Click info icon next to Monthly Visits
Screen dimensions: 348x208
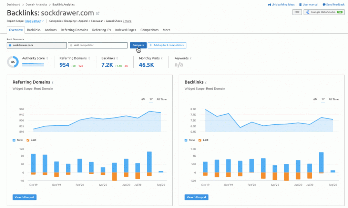162,58
